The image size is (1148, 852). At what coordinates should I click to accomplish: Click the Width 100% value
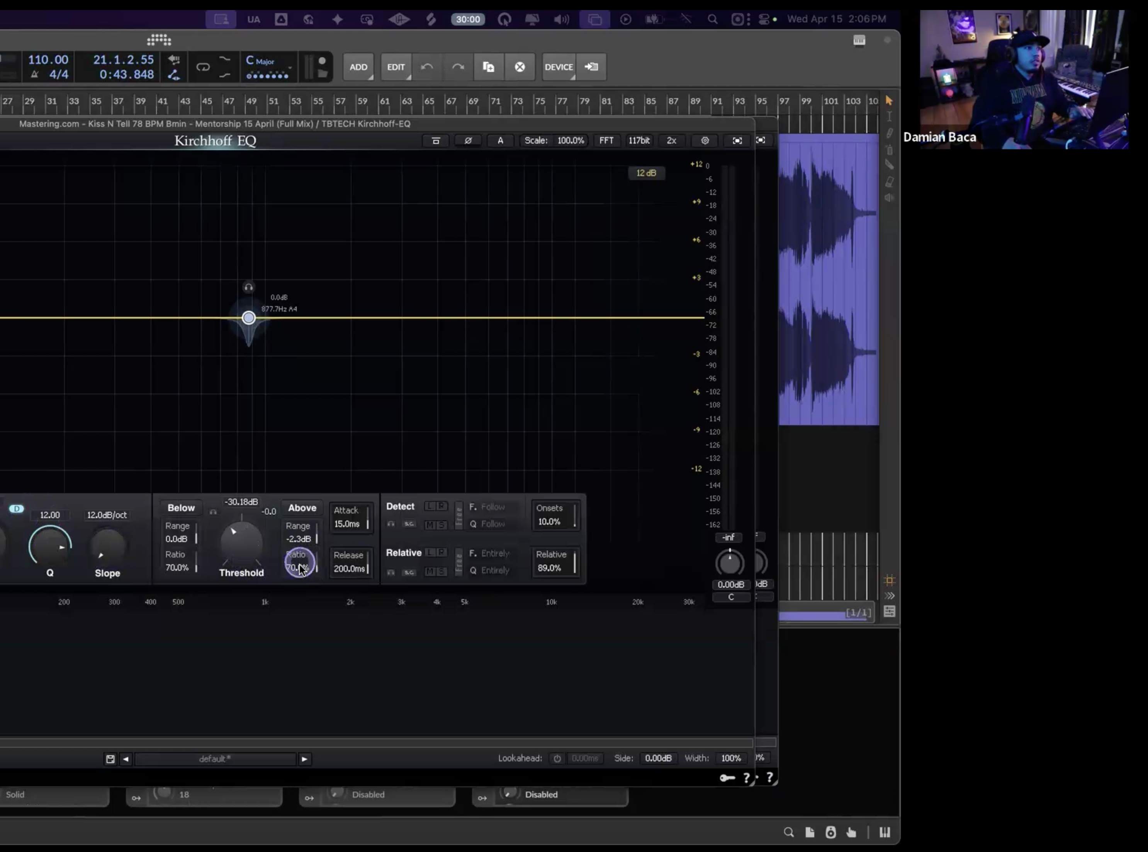731,758
